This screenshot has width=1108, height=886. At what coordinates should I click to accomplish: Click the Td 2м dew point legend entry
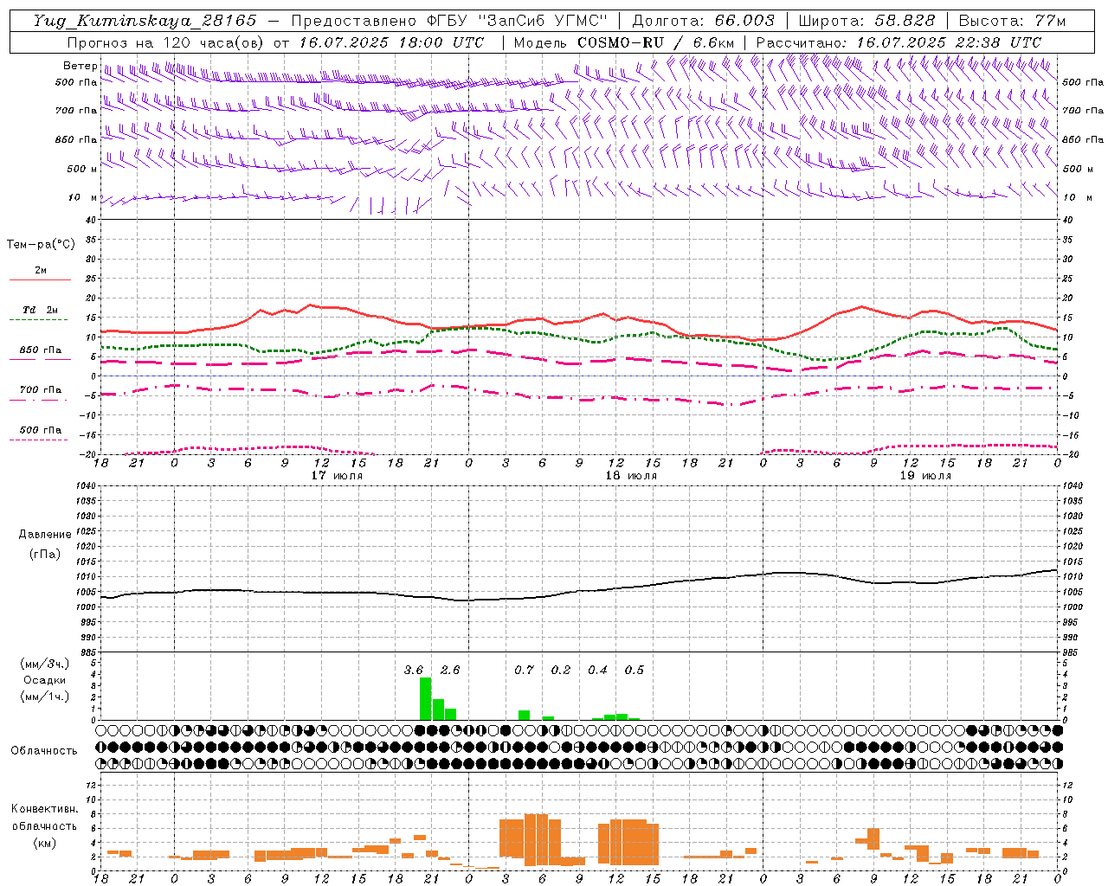[40, 310]
